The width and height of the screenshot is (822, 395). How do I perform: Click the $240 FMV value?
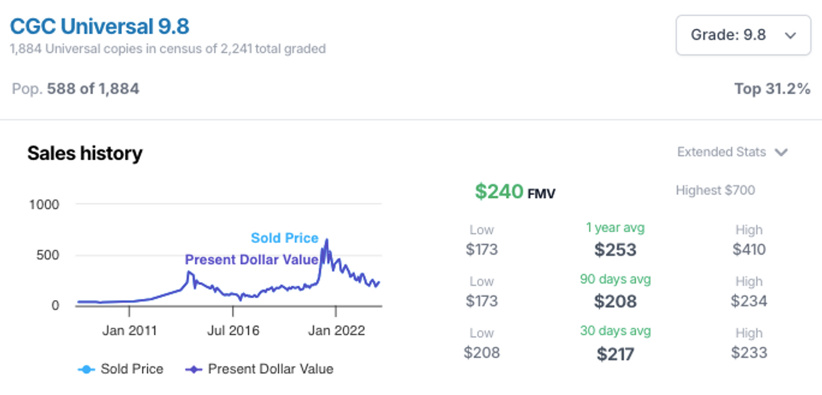pyautogui.click(x=499, y=191)
